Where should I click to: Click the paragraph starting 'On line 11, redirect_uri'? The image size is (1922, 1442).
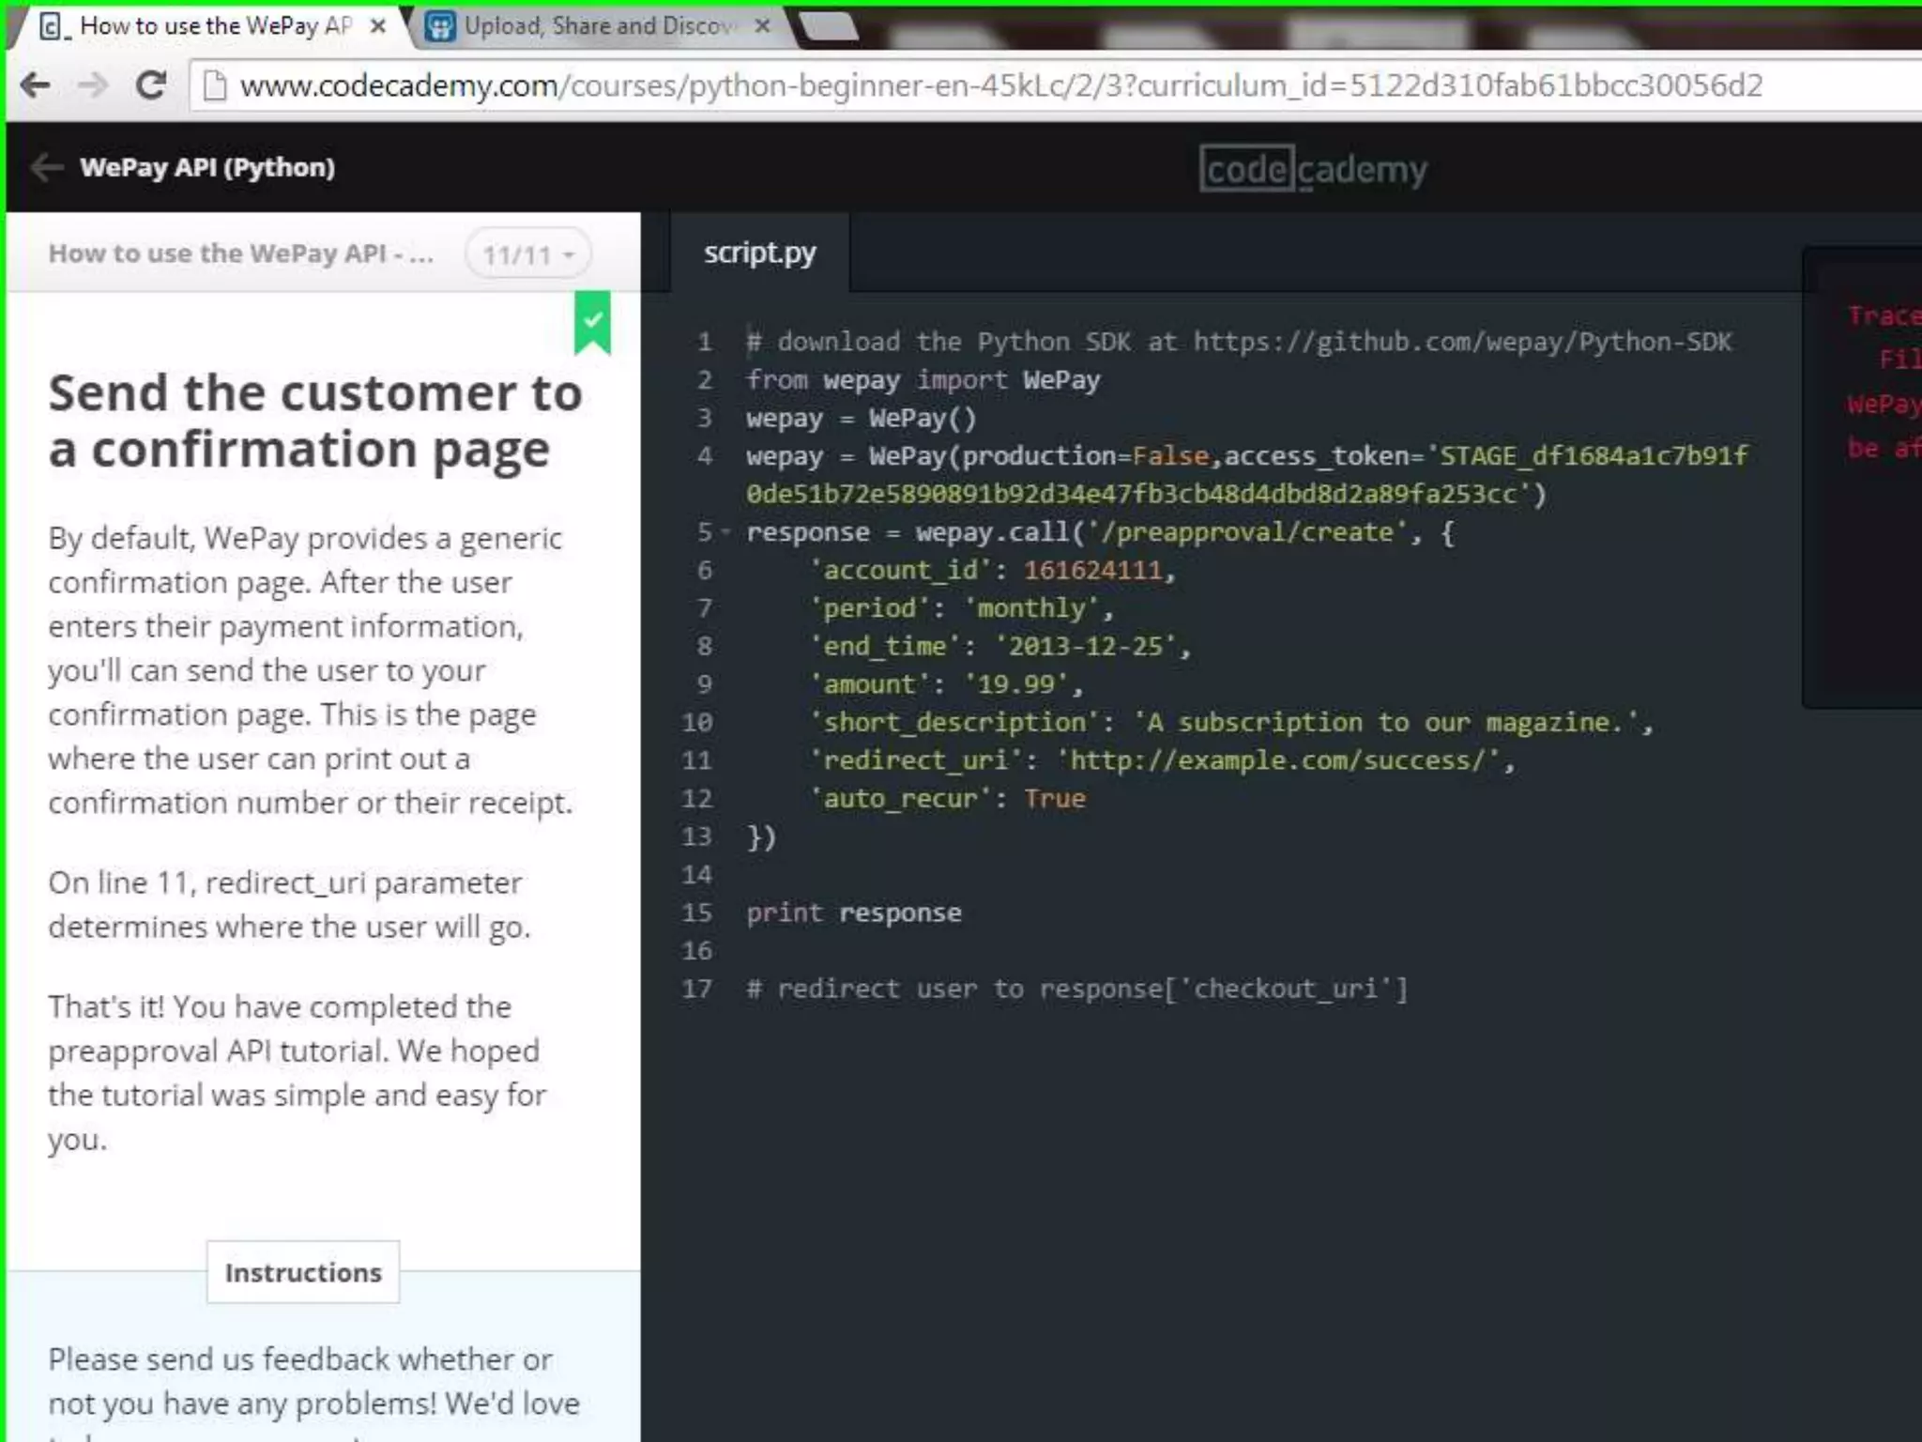click(290, 904)
